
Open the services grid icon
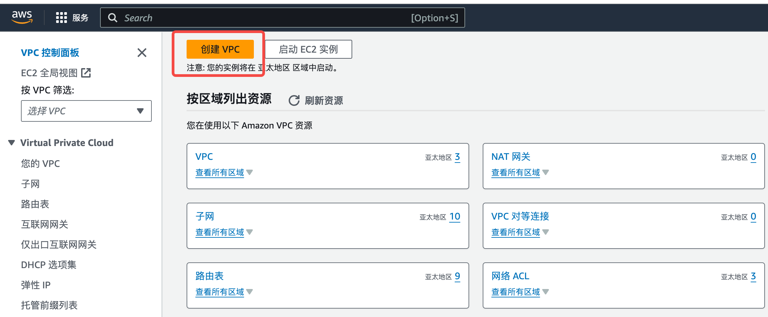[x=62, y=18]
